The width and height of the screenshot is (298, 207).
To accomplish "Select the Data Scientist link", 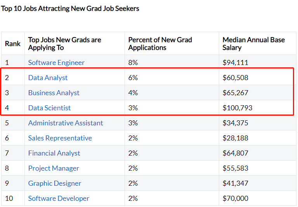I will 49,108.
